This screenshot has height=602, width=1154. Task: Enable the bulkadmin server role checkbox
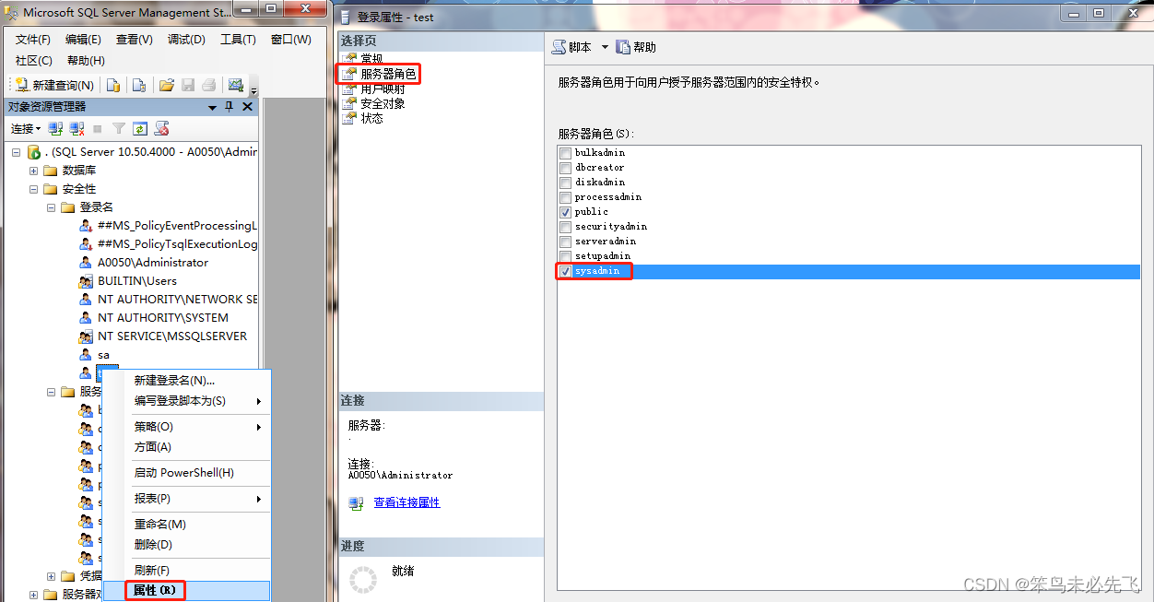pyautogui.click(x=565, y=153)
